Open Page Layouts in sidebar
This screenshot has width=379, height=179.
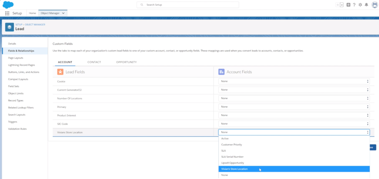tap(16, 58)
